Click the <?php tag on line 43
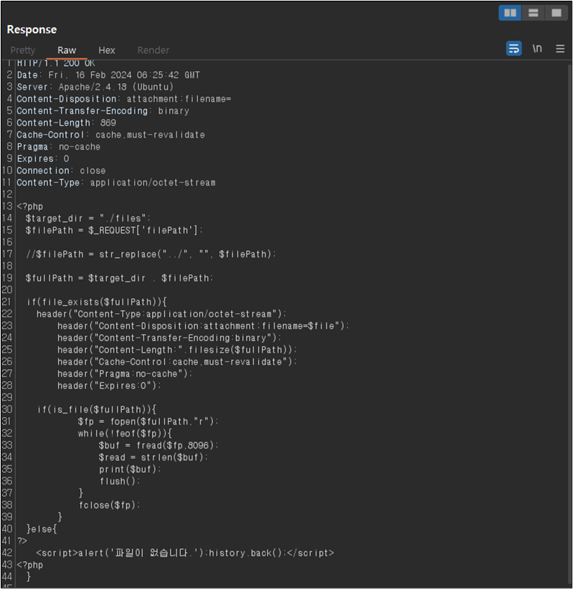This screenshot has width=573, height=589. [29, 565]
